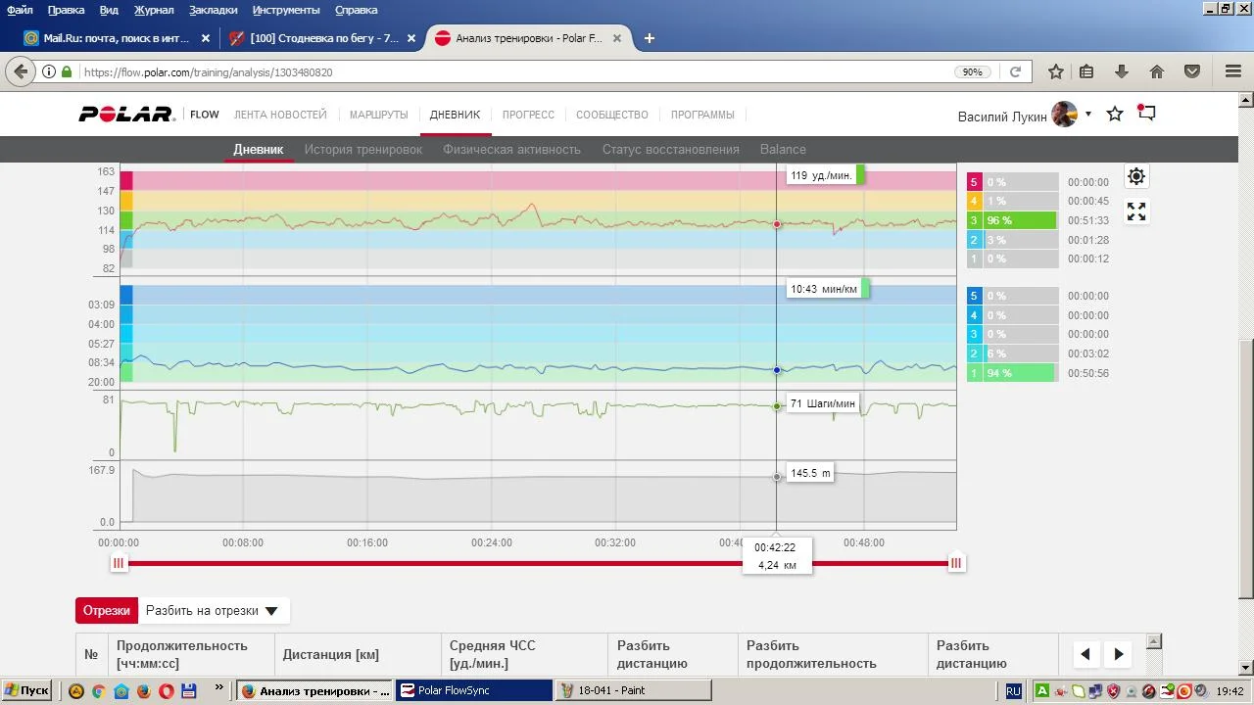Open chart settings gear icon

(x=1136, y=176)
